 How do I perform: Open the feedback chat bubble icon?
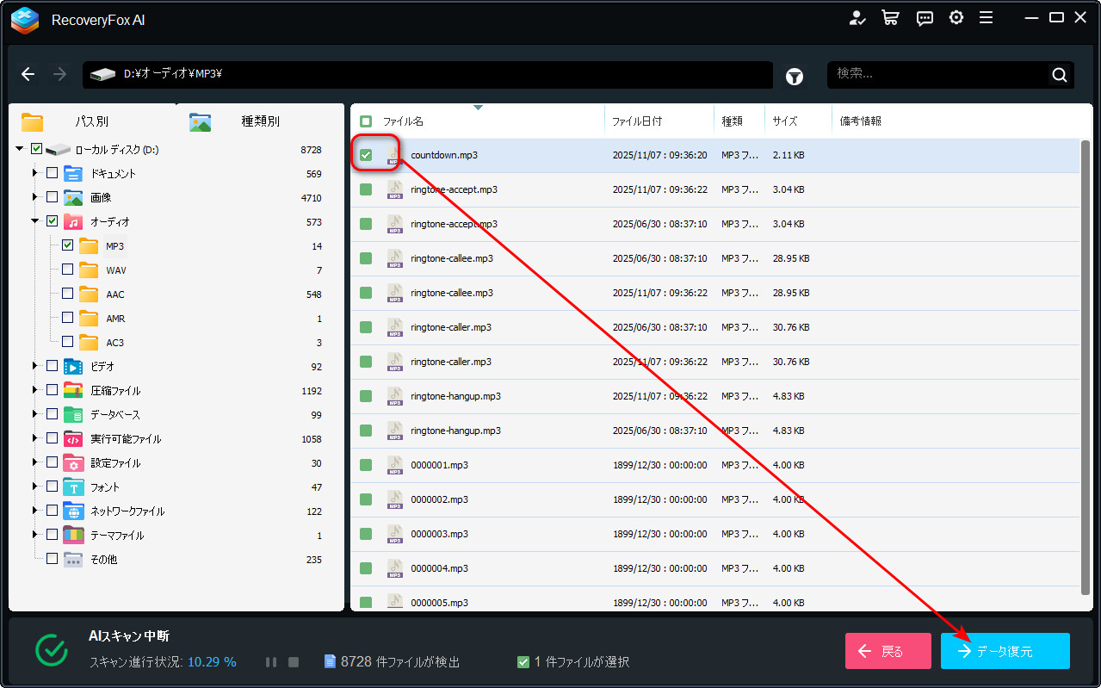pyautogui.click(x=925, y=18)
